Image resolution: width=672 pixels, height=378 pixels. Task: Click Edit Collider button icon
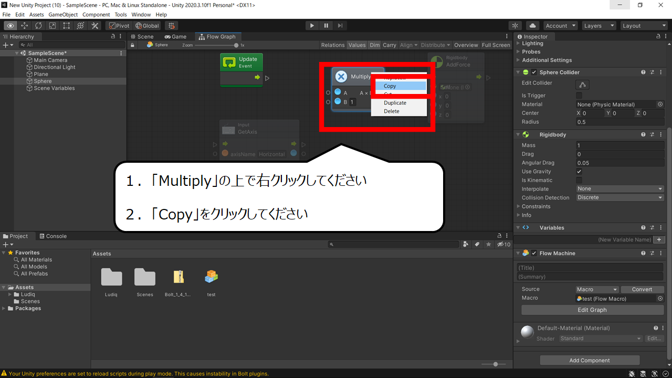click(x=582, y=85)
